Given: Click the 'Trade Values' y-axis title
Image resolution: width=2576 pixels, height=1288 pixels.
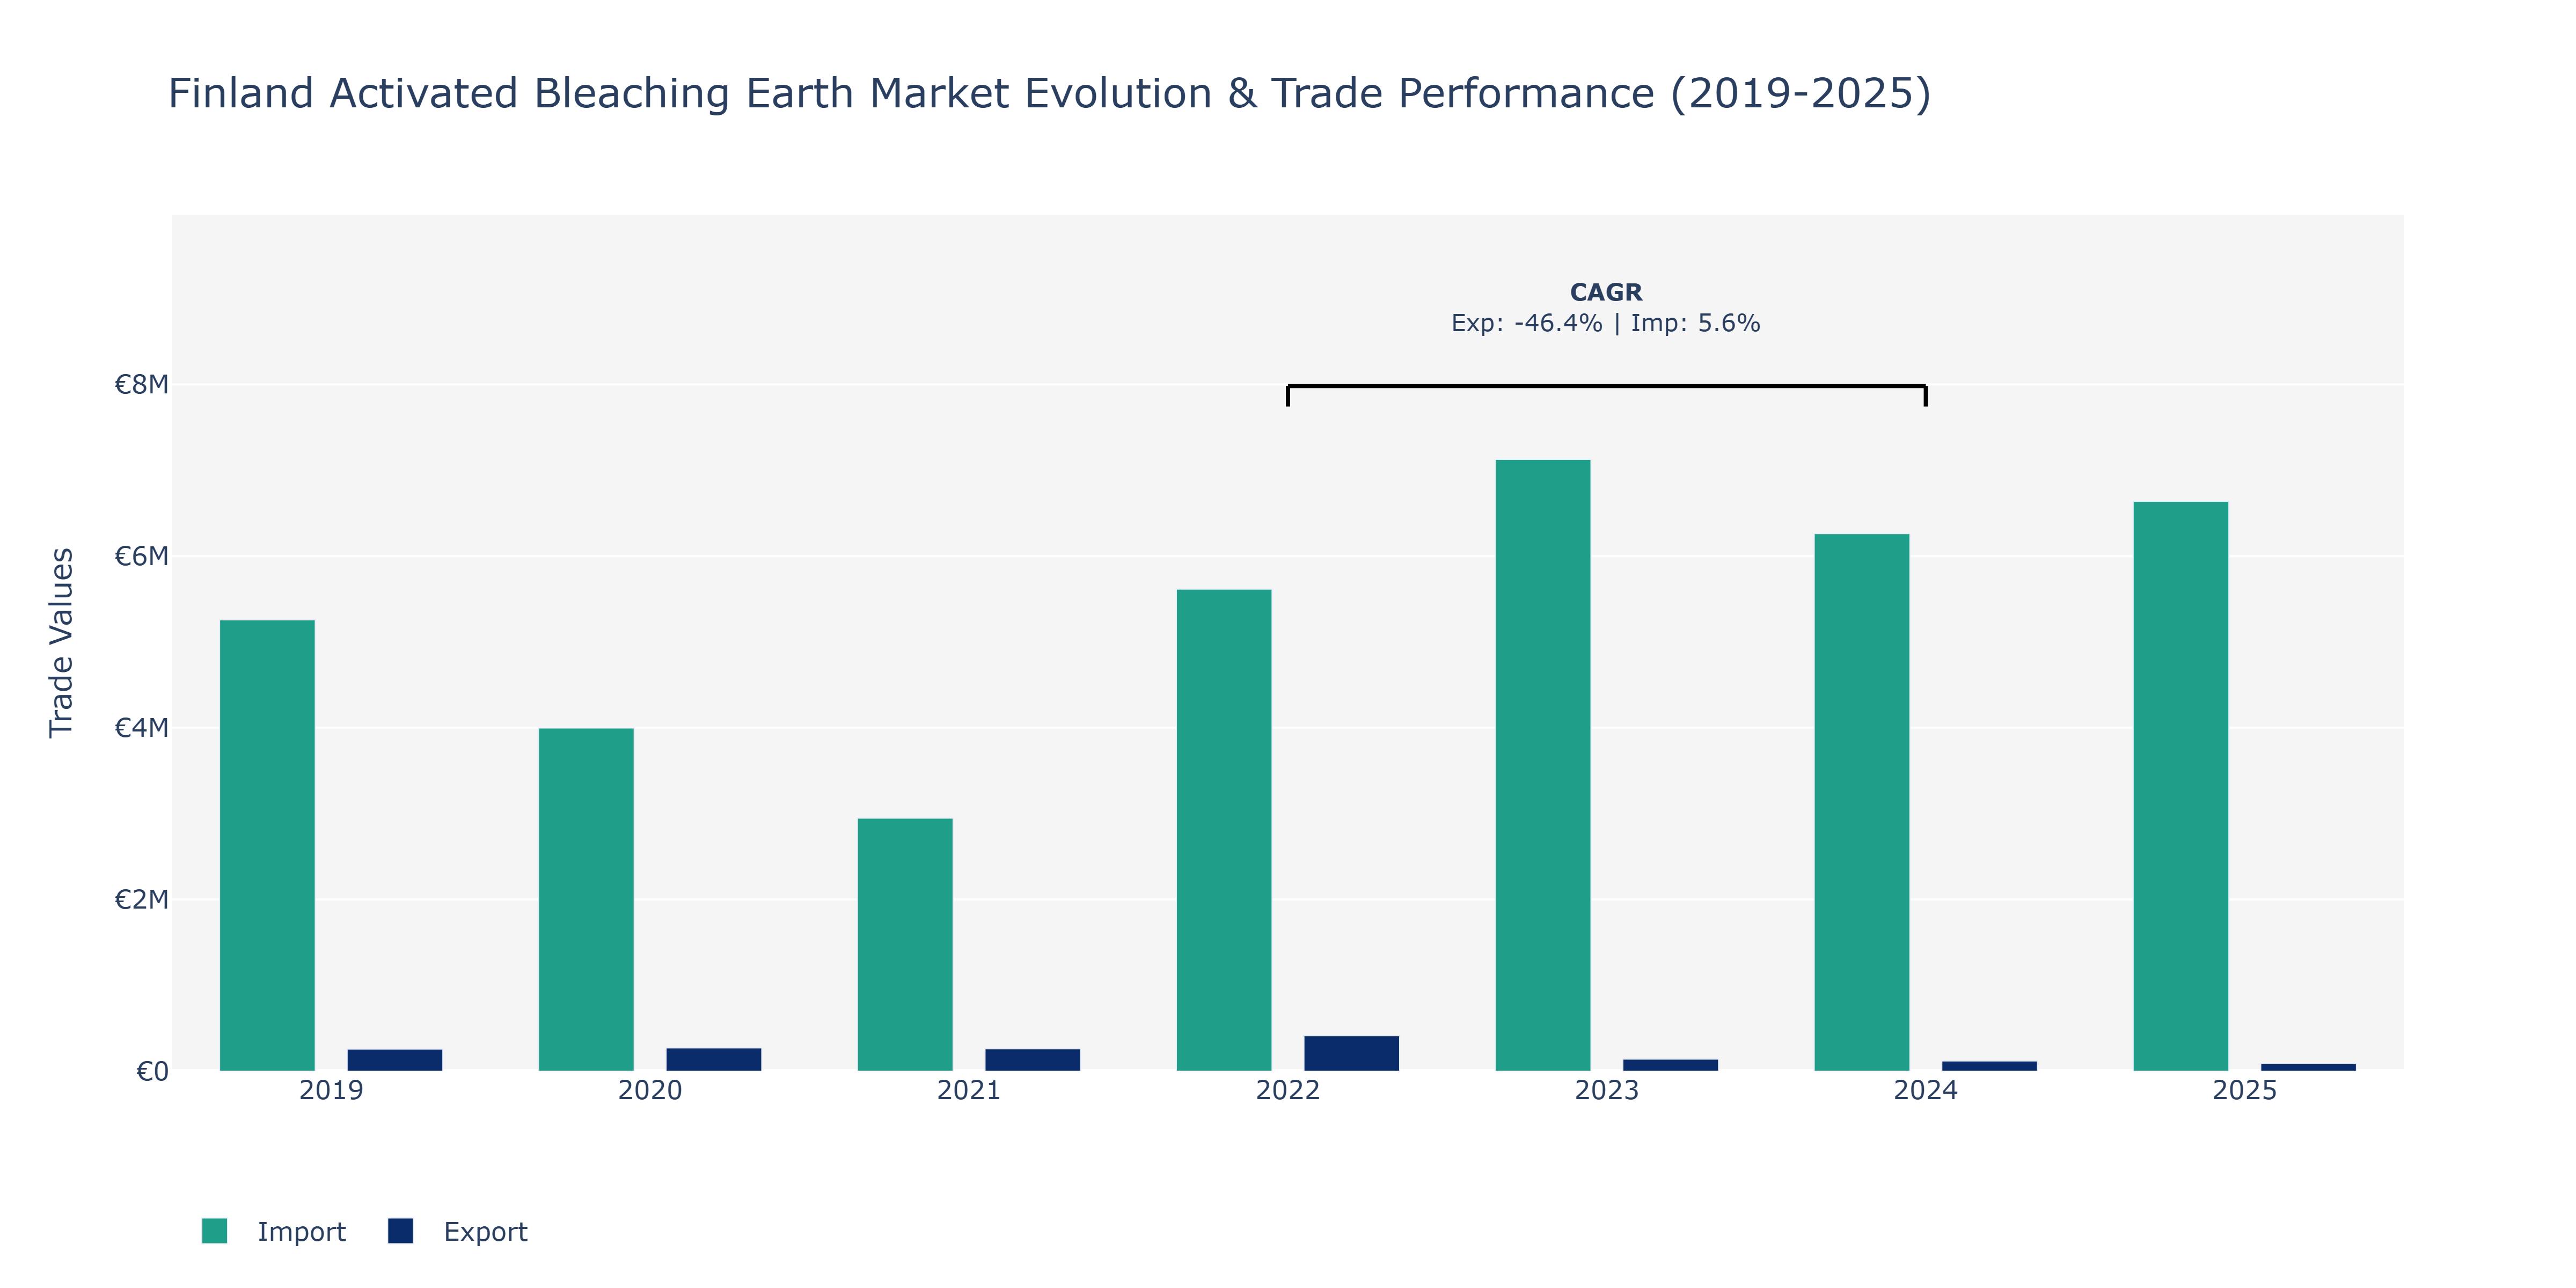Looking at the screenshot, I should pos(62,643).
